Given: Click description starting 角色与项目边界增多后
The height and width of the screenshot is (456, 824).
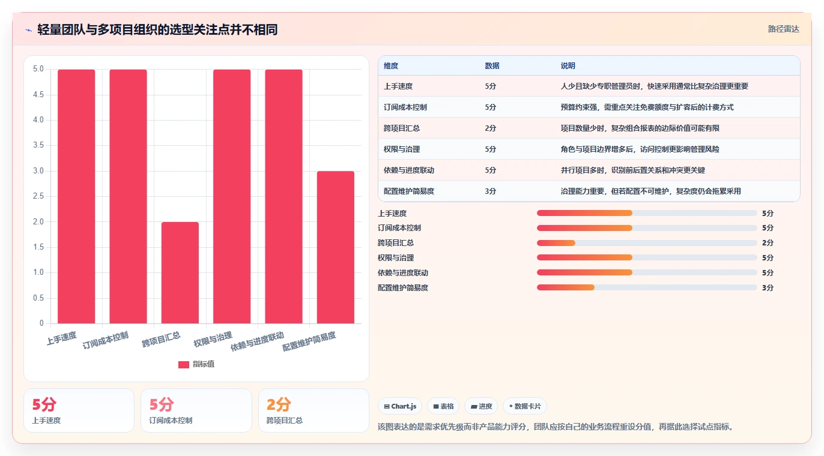Looking at the screenshot, I should click(x=640, y=149).
